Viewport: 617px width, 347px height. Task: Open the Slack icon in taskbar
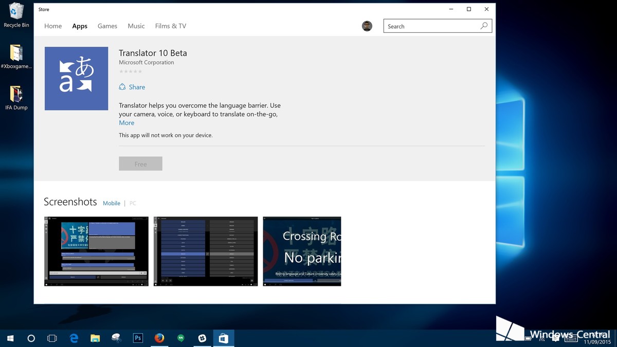[x=202, y=338]
